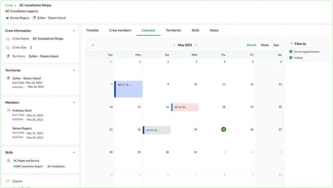
Task: Go to next month arrow
Action: tap(195, 45)
